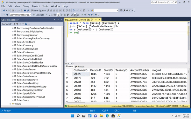191x119 pixels.
Task: Toggle Results to File icon
Action: coord(78,15)
